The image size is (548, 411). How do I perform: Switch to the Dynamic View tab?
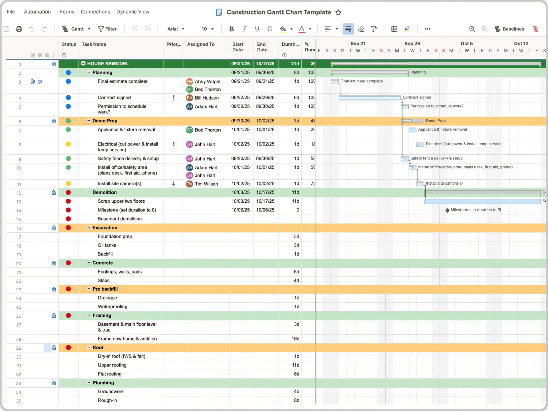pyautogui.click(x=133, y=12)
